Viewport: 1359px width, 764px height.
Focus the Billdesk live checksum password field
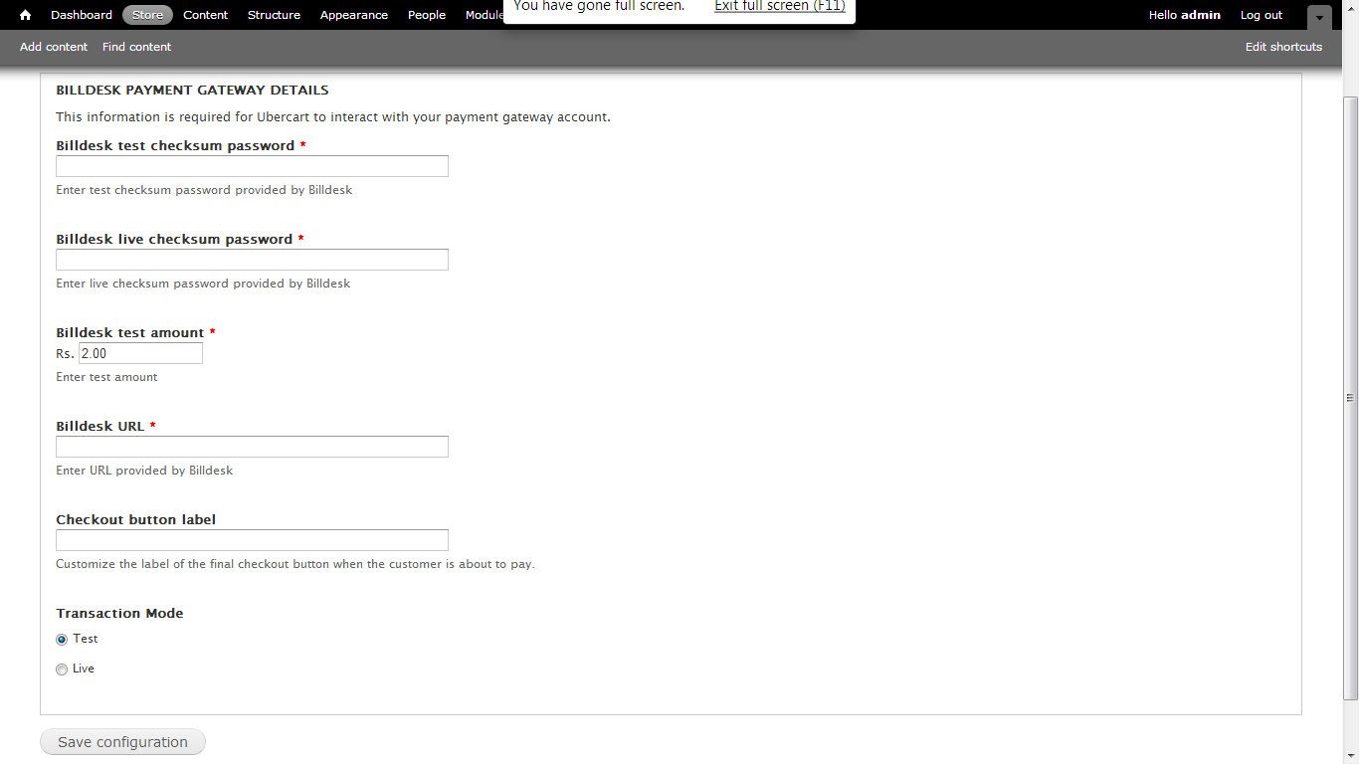[252, 260]
